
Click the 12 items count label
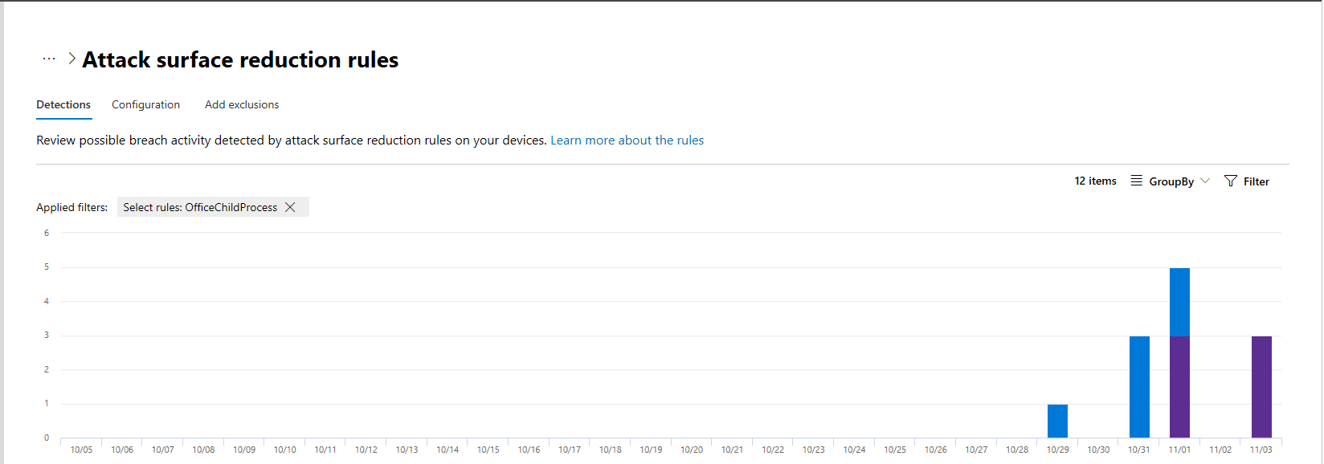click(x=1095, y=181)
